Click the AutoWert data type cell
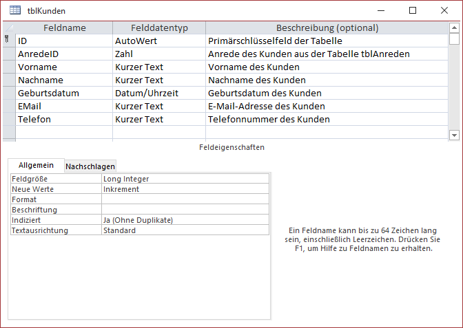This screenshot has height=328, width=463. coord(159,41)
